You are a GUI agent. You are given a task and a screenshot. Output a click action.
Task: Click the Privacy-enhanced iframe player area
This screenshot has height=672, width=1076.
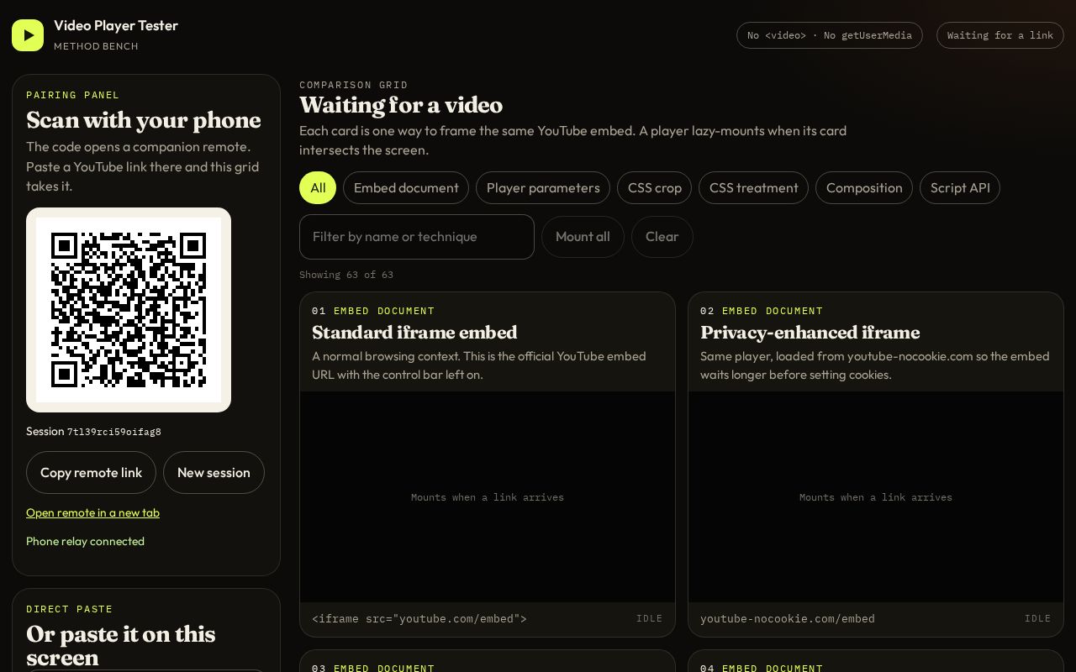[876, 497]
